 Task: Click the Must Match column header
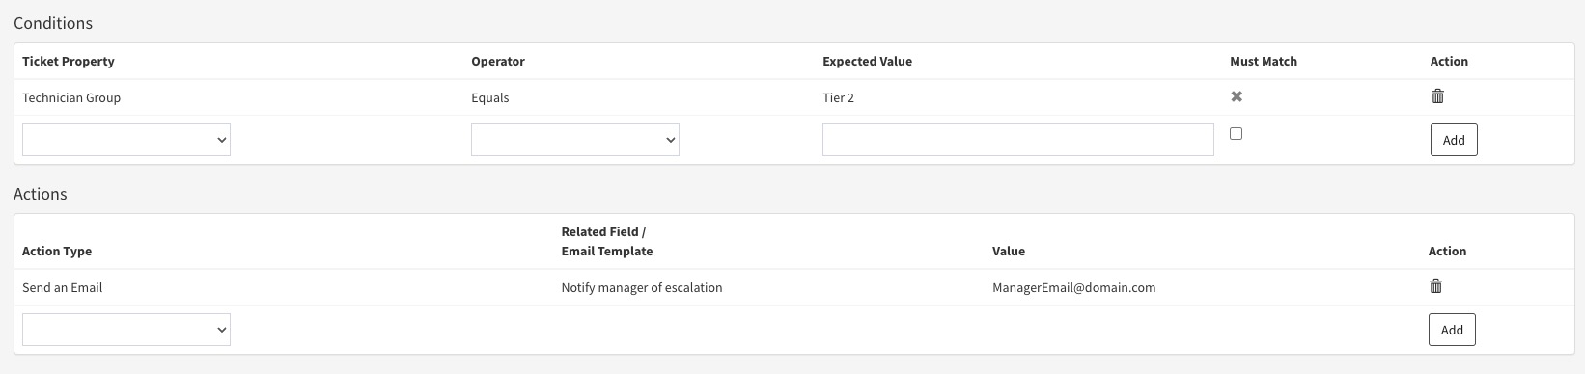(1264, 61)
